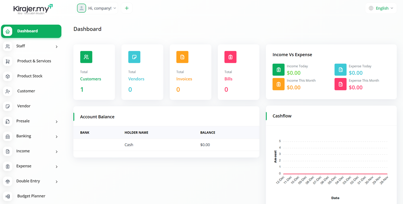The width and height of the screenshot is (403, 204).
Task: Click the Total Customers green people icon
Action: coord(86,57)
